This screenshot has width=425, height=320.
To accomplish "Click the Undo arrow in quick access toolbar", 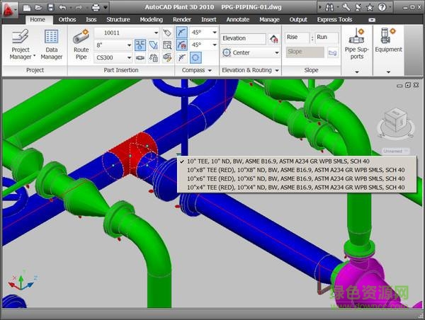I will pos(62,8).
